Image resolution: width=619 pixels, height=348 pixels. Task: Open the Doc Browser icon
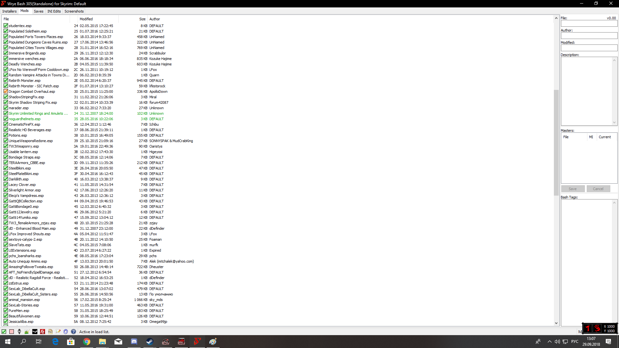tap(50, 332)
